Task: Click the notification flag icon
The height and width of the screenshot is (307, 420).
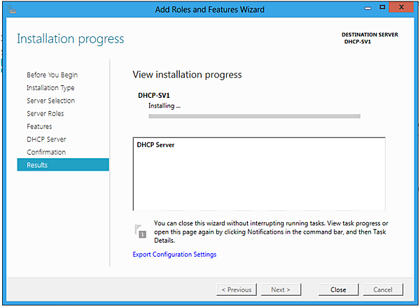Action: coord(141,231)
